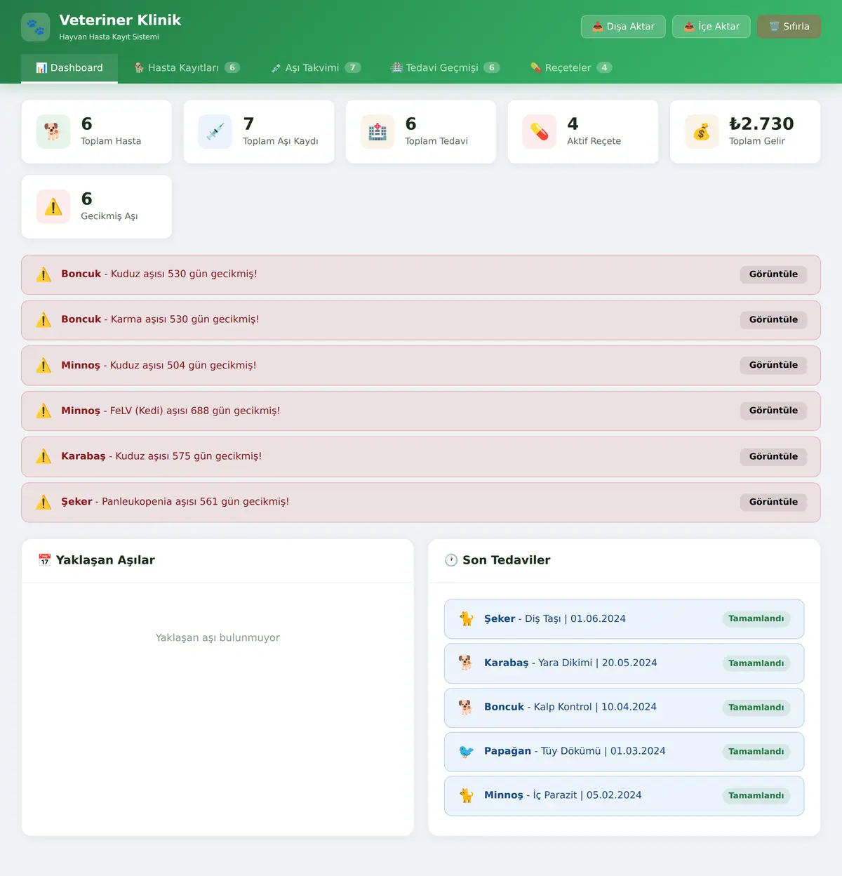
Task: Click the İçe Aktar button
Action: (x=711, y=27)
